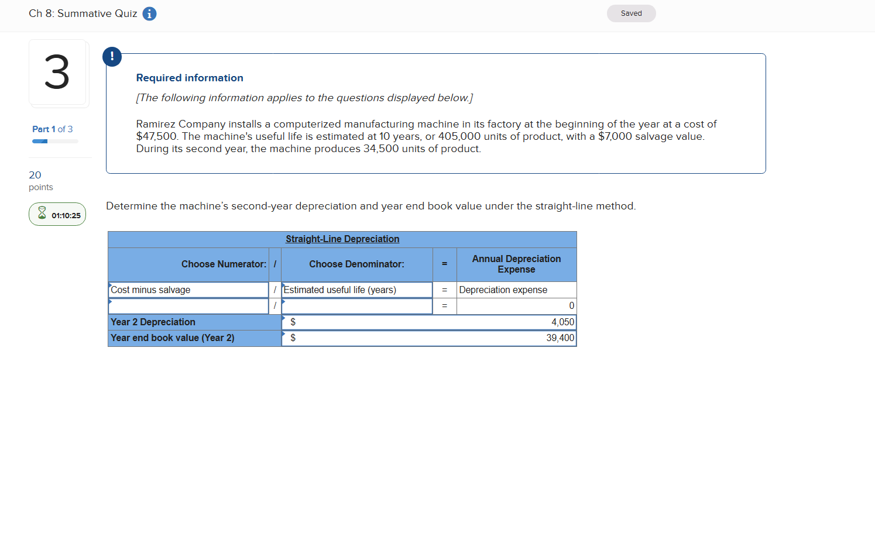Click the question number 3 card
This screenshot has height=554, width=875.
58,73
